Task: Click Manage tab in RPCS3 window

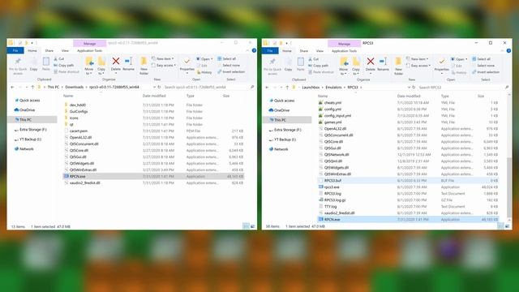Action: [x=344, y=44]
